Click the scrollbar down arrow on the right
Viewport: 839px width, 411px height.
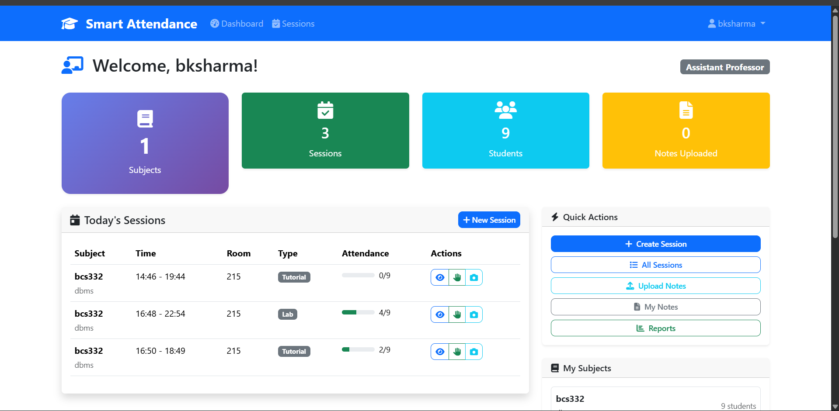(834, 406)
